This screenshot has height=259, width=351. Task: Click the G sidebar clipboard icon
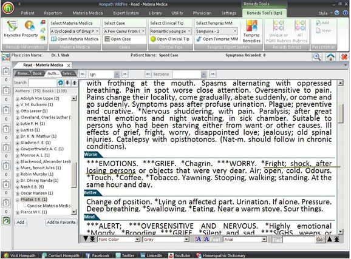point(6,90)
